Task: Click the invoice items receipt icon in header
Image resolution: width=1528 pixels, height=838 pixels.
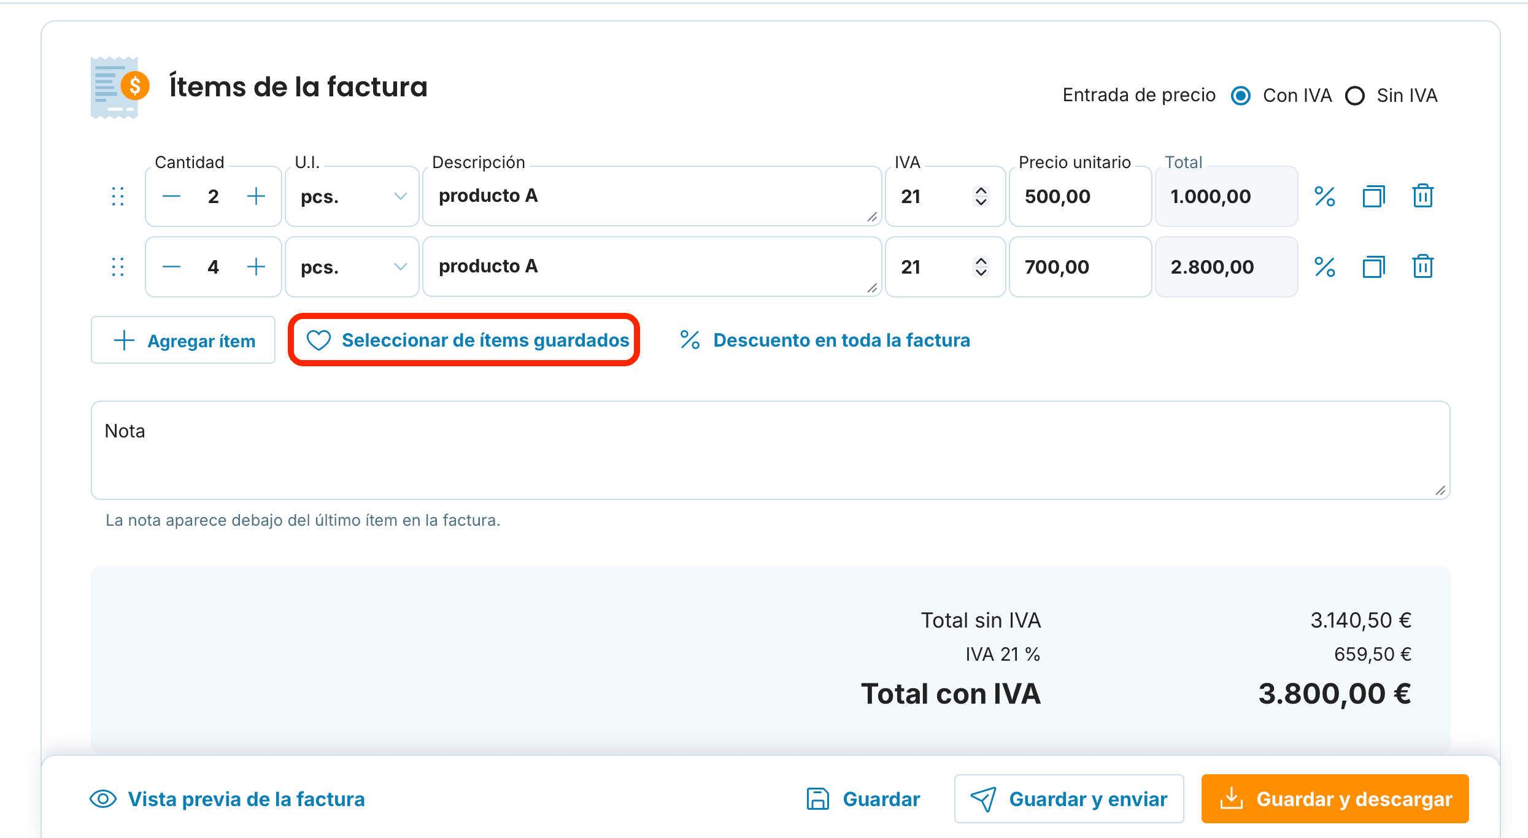Action: pyautogui.click(x=120, y=87)
